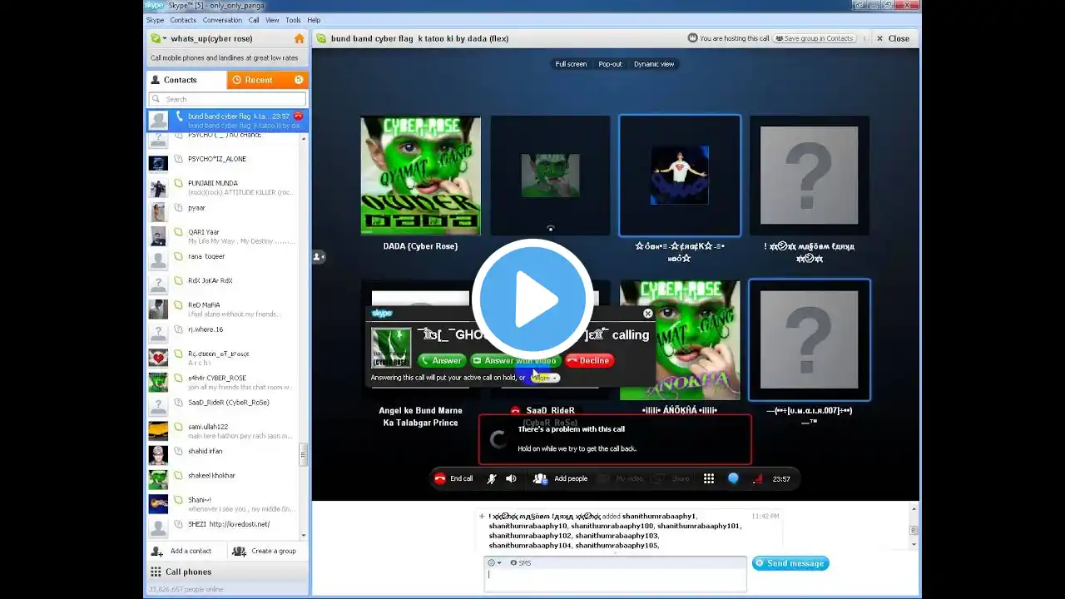
Task: Decline the incoming call
Action: coord(589,360)
